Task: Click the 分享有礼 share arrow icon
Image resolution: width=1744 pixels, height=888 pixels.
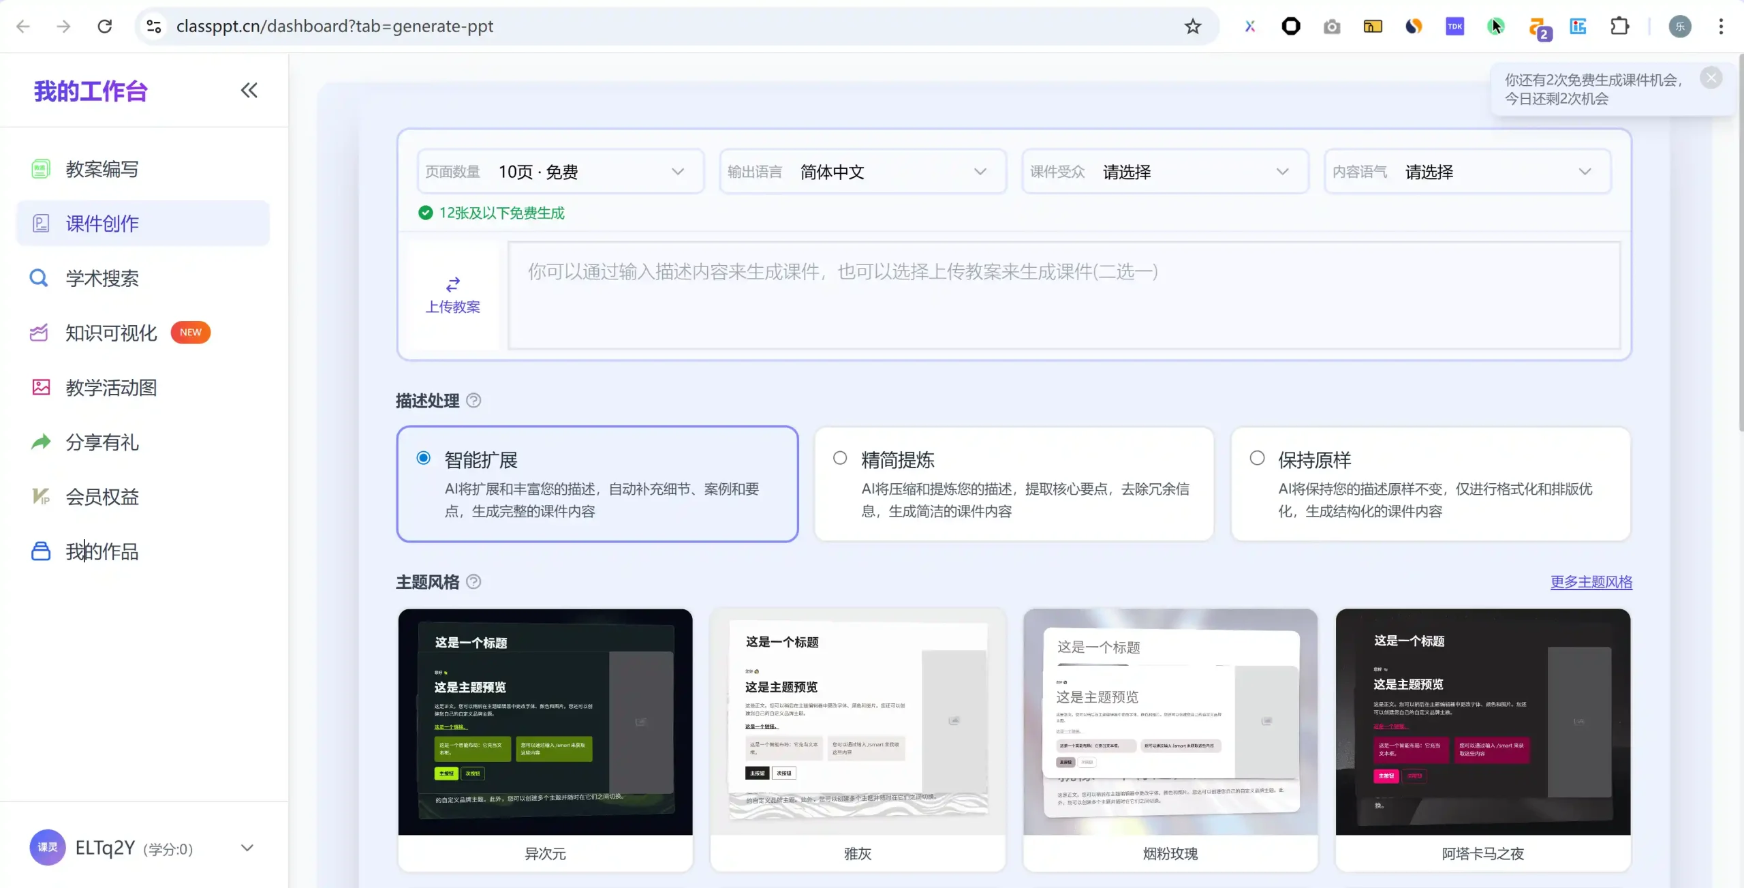Action: click(x=41, y=442)
